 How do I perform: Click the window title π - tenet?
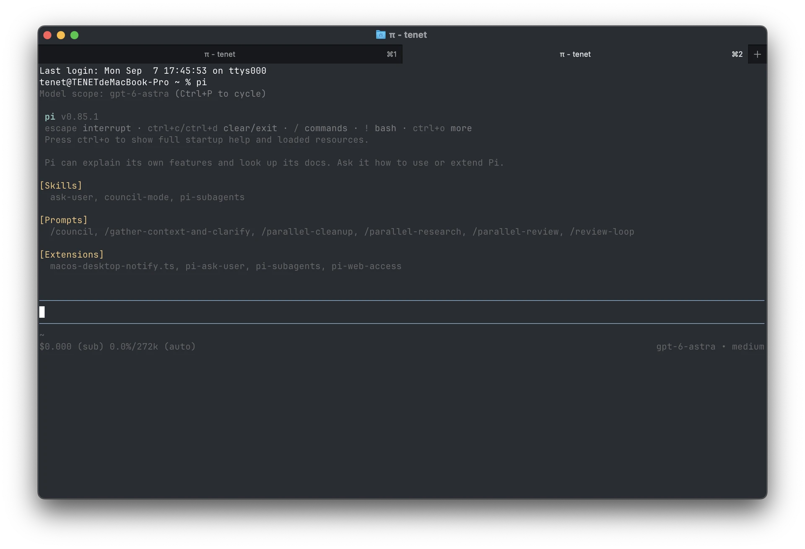pyautogui.click(x=408, y=35)
